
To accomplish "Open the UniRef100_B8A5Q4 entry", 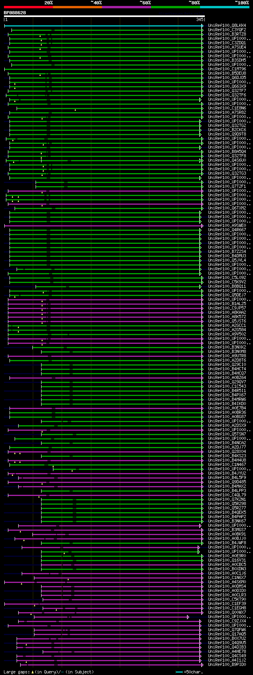I will pos(227,152).
